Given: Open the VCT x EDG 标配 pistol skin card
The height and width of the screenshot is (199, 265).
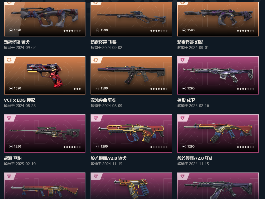Looking at the screenshot, I should tap(45, 75).
